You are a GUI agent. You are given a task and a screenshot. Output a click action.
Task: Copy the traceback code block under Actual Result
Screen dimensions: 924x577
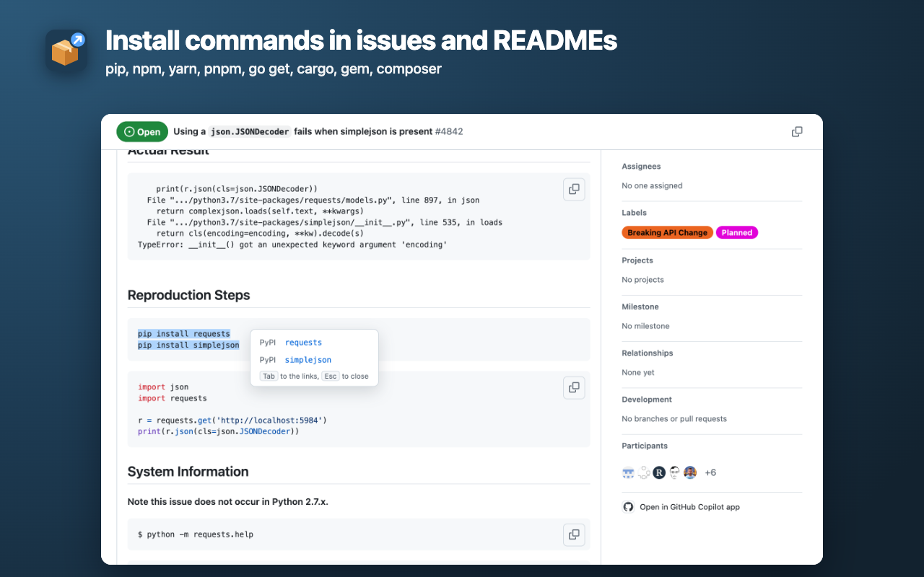coord(574,189)
